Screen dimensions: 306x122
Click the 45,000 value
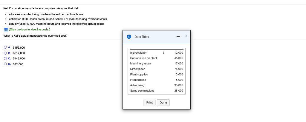[179, 58]
